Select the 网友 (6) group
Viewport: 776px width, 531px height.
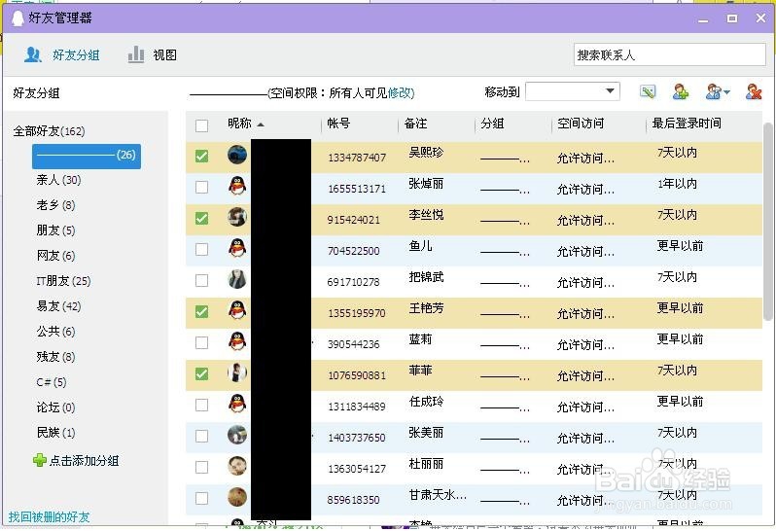55,256
